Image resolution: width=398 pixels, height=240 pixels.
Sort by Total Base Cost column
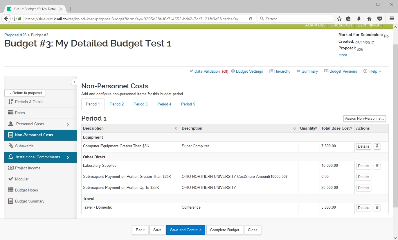336,128
